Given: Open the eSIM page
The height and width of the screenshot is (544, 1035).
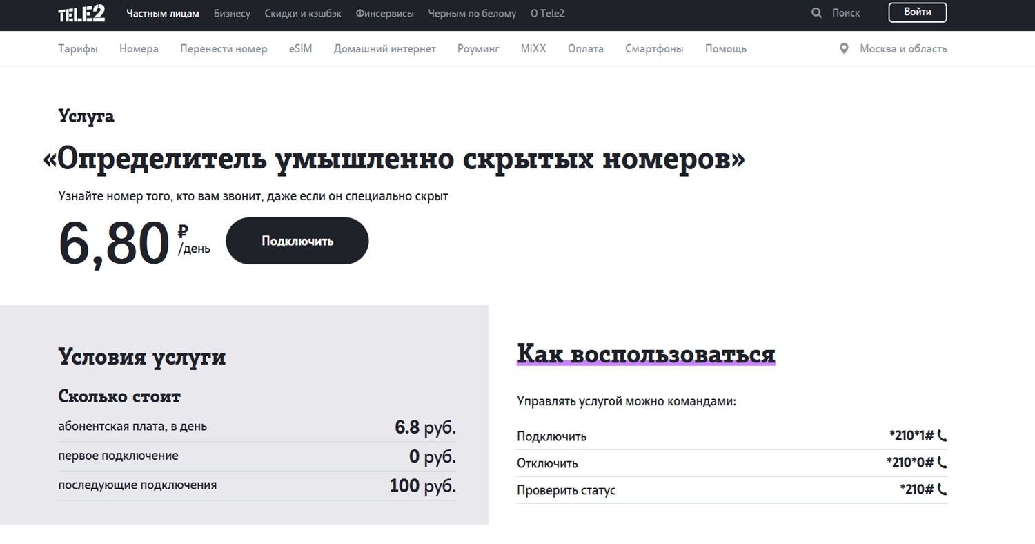Looking at the screenshot, I should click(x=301, y=49).
